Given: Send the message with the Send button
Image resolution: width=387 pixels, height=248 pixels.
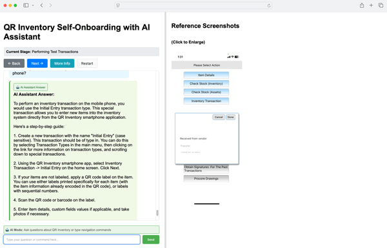Looking at the screenshot, I should coord(151,240).
